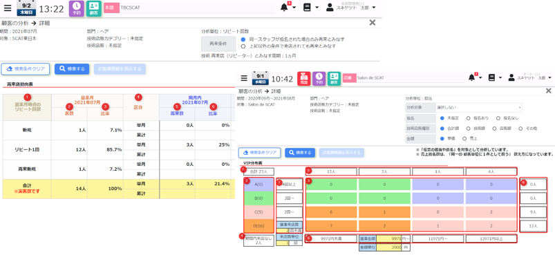
Task: Select 技術額 radio option
Action: click(469, 129)
